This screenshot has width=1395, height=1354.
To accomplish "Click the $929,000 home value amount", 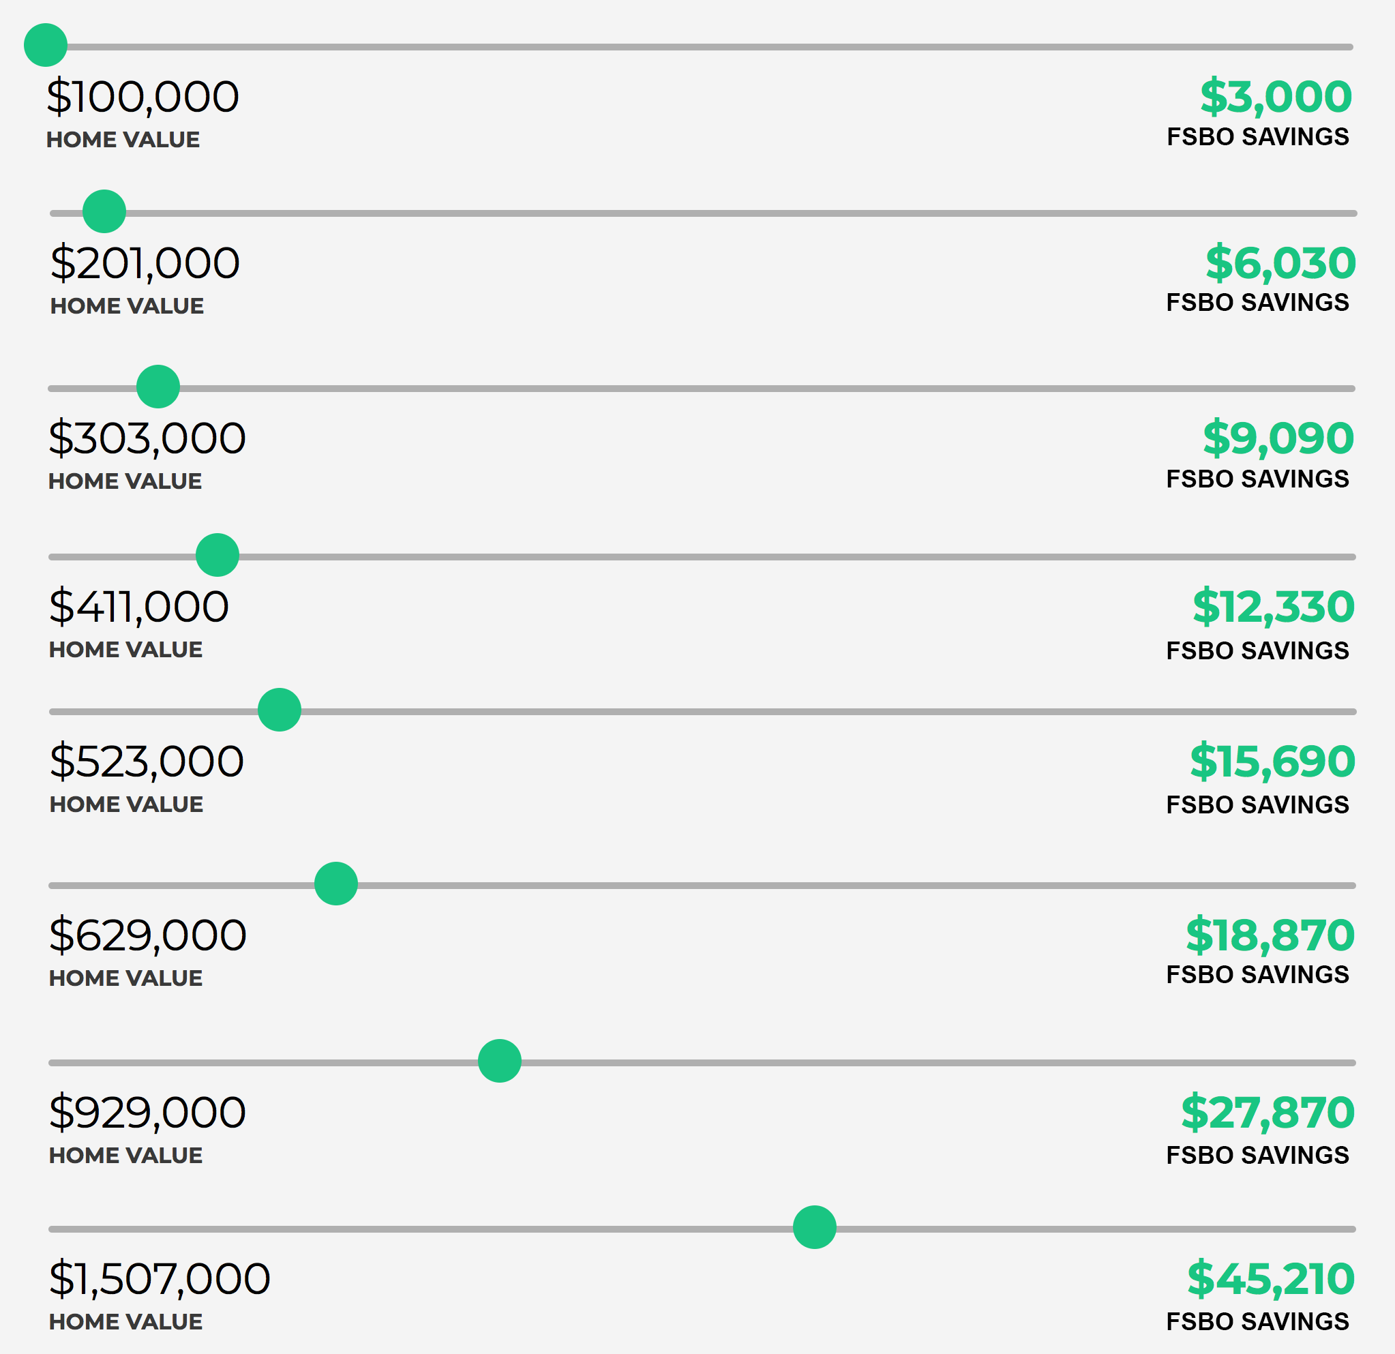I will (147, 1113).
